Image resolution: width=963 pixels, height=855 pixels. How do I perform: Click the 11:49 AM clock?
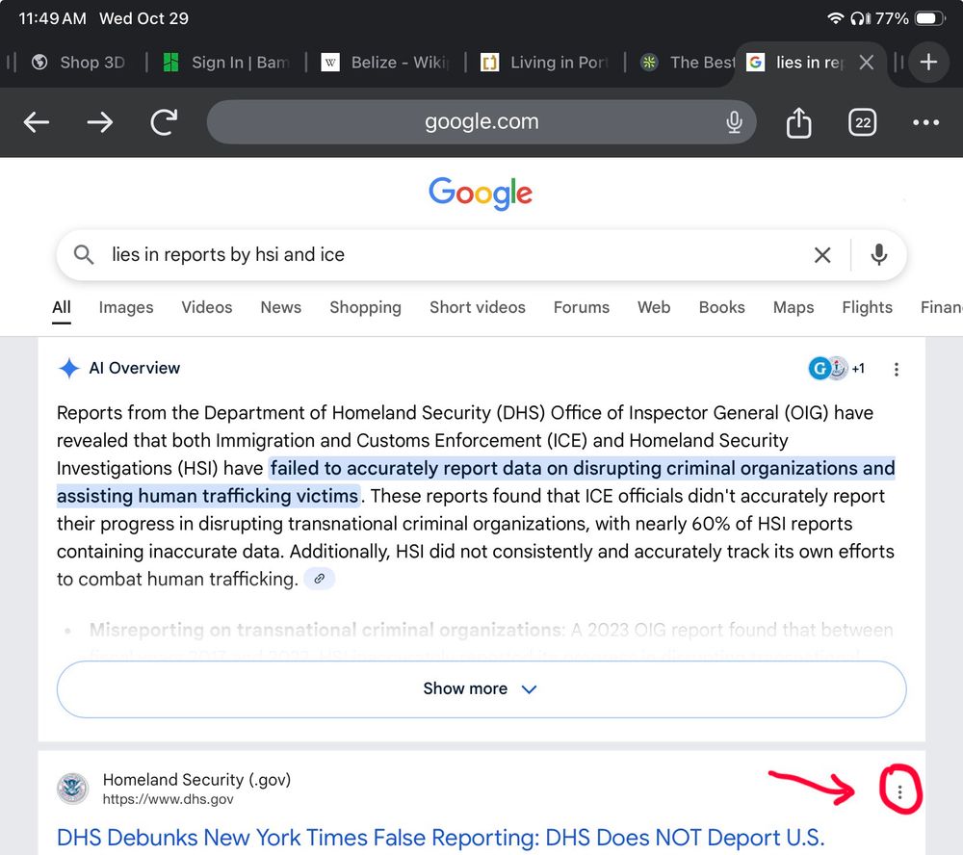click(53, 18)
